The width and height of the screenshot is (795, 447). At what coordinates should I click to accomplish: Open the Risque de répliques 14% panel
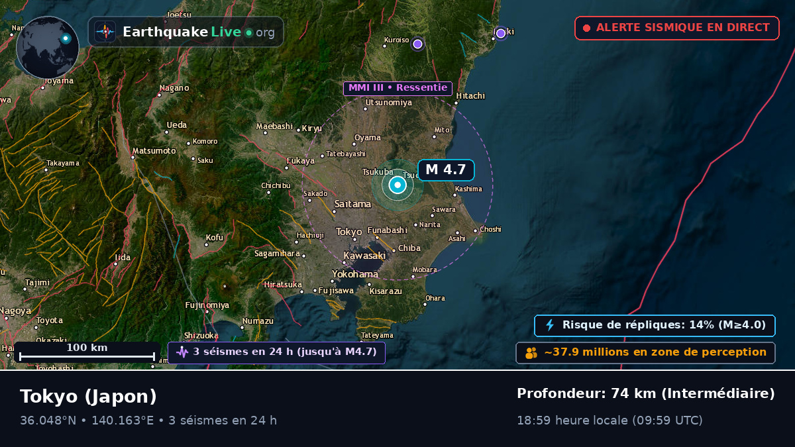click(655, 325)
